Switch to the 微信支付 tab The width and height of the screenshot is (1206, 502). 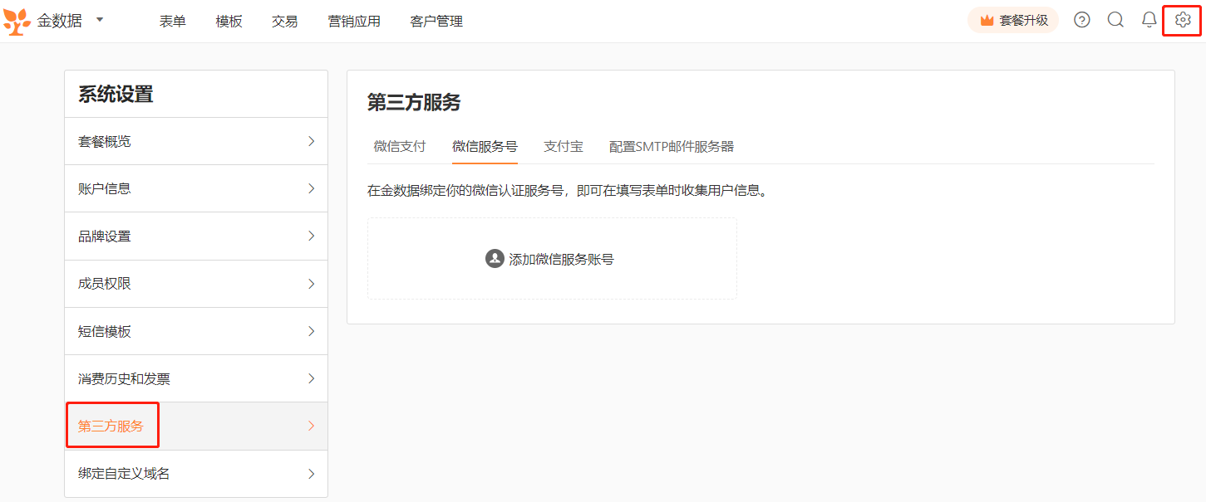400,146
